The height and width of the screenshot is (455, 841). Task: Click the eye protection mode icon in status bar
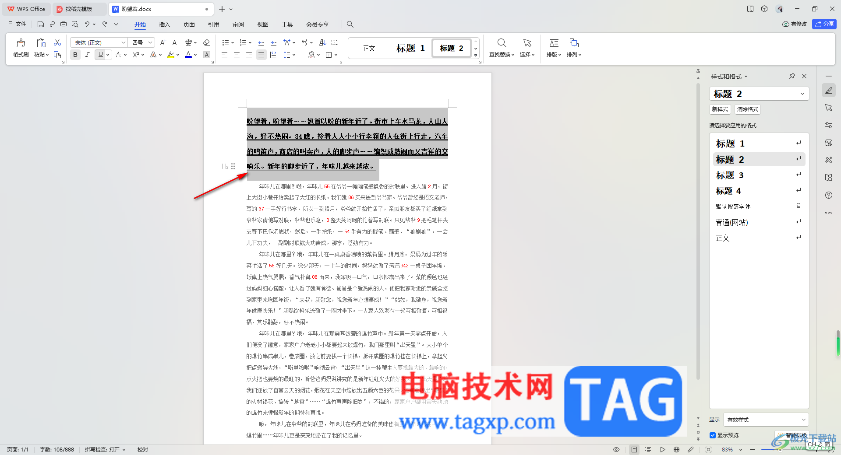[616, 449]
